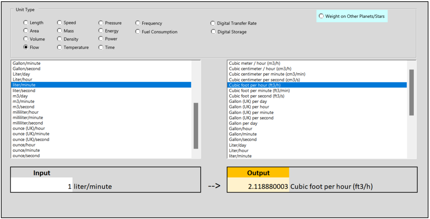Choose Gallon (UK) per hour output unit
Image resolution: width=430 pixels, height=219 pixels.
point(317,107)
